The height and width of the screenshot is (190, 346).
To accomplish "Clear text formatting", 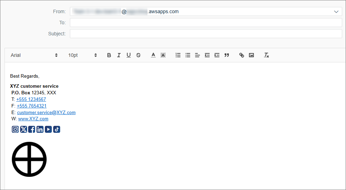I will coord(266,55).
